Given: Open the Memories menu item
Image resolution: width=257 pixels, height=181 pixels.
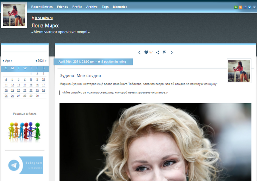Looking at the screenshot, I should coord(120,7).
